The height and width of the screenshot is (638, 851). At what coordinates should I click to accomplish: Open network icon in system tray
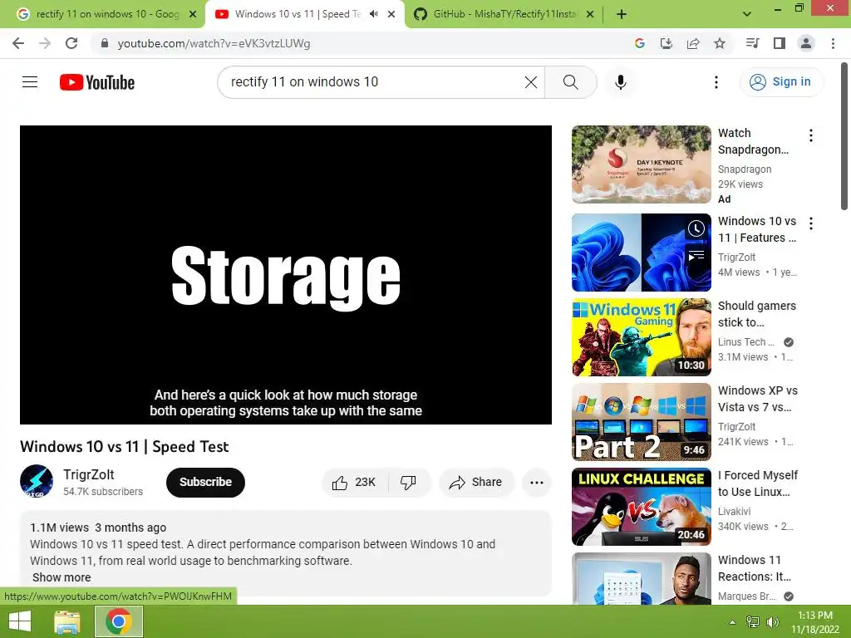pyautogui.click(x=753, y=622)
